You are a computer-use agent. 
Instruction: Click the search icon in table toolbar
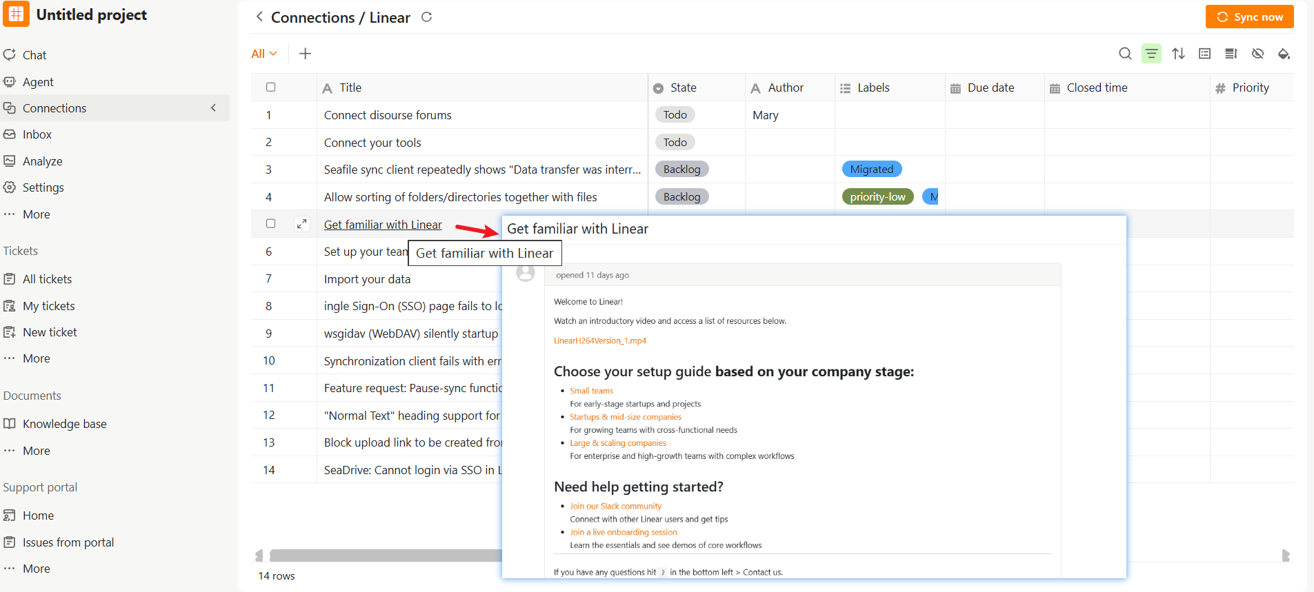pyautogui.click(x=1125, y=54)
